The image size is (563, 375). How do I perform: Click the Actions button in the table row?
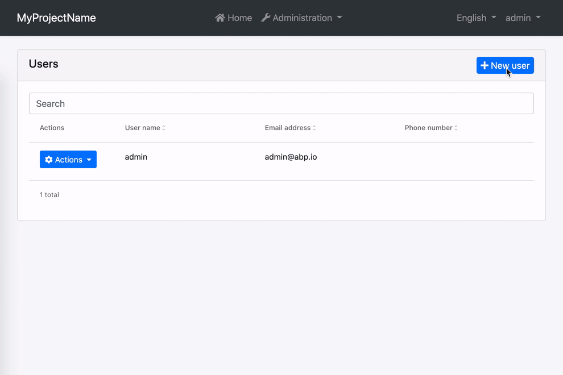[68, 159]
